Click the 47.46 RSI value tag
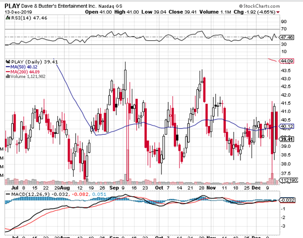The height and width of the screenshot is (238, 303). click(287, 36)
